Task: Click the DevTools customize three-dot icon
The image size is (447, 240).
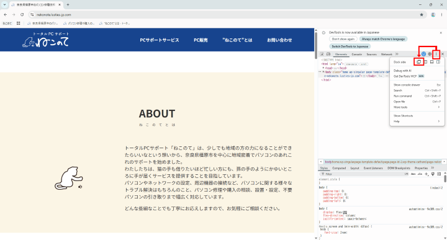Action: pyautogui.click(x=436, y=54)
